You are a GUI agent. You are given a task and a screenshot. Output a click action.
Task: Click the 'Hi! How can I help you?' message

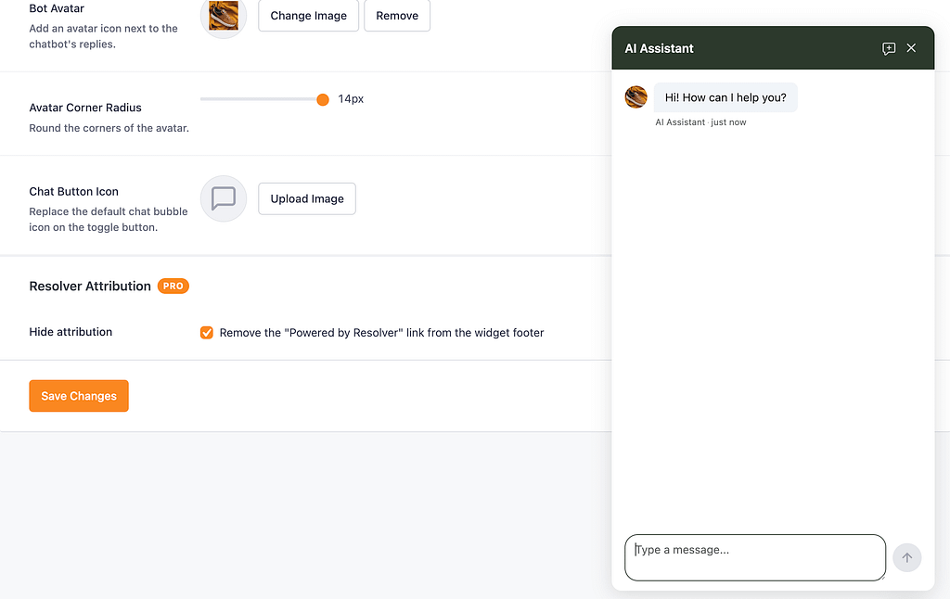pos(725,97)
